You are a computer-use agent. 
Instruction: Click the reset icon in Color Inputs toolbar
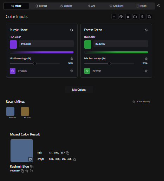click(149, 17)
